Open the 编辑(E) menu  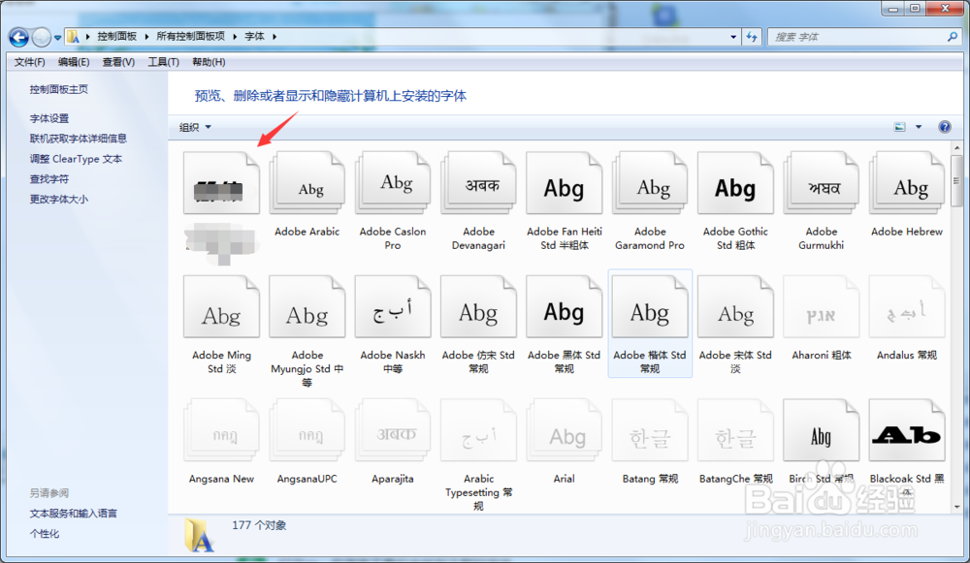pyautogui.click(x=74, y=62)
